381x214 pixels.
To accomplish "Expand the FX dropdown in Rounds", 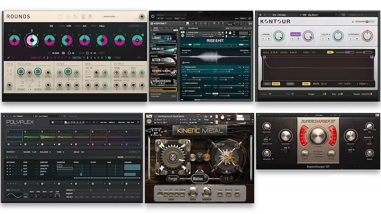I will click(140, 58).
